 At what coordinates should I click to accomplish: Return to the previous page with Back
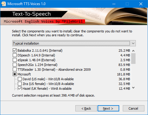(x=86, y=108)
